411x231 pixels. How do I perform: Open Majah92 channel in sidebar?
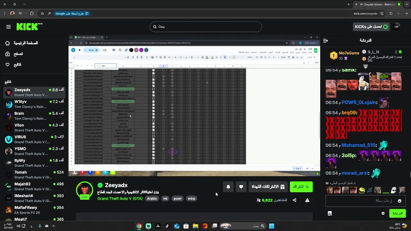pos(34,186)
